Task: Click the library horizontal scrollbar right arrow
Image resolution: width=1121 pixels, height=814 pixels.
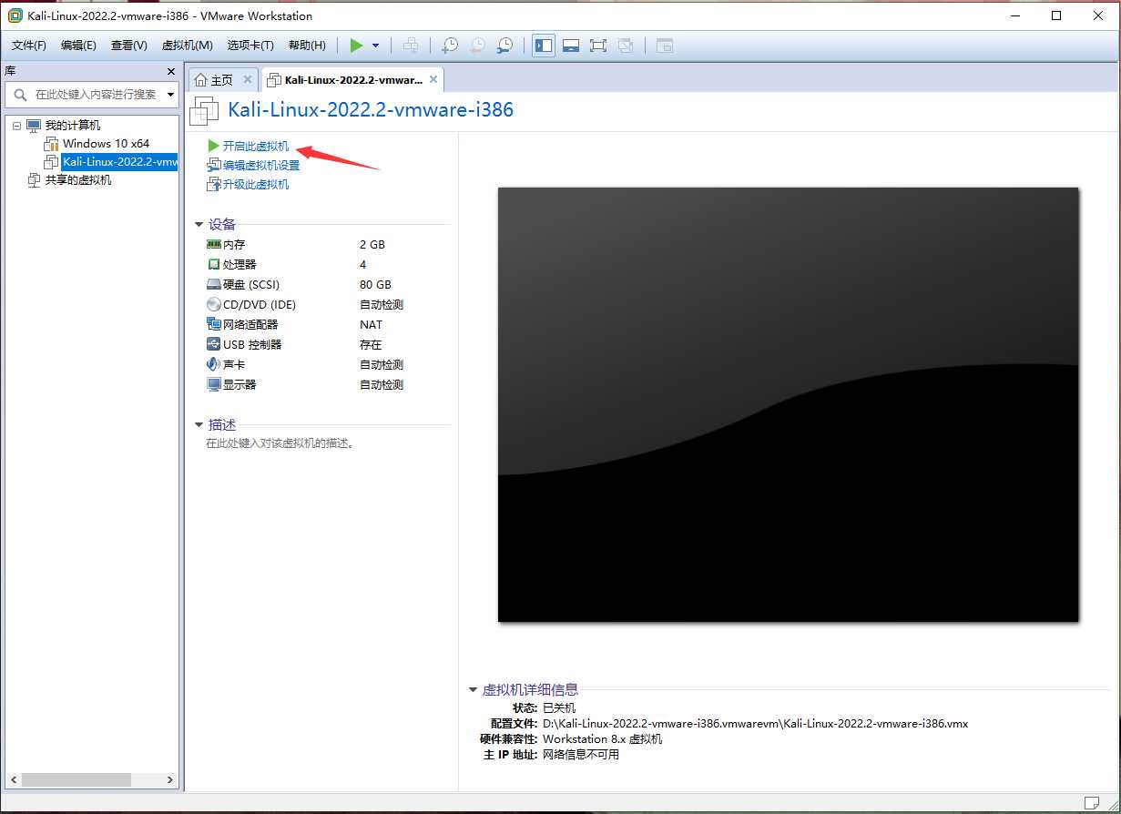Action: pyautogui.click(x=170, y=780)
